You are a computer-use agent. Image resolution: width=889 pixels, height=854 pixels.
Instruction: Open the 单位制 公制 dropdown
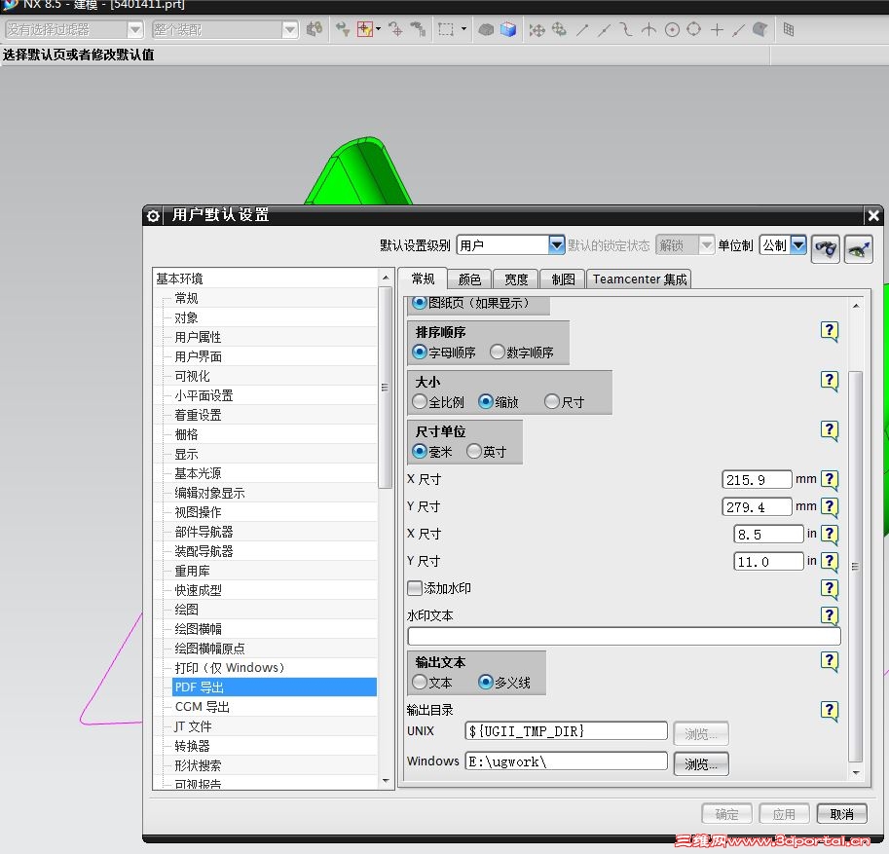pos(798,245)
